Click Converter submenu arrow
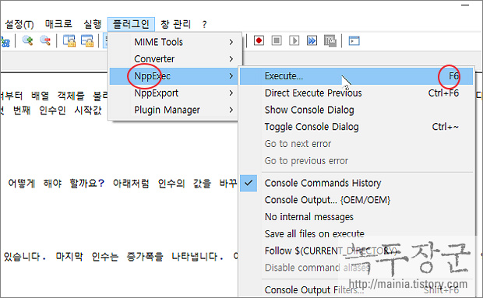 tap(231, 59)
